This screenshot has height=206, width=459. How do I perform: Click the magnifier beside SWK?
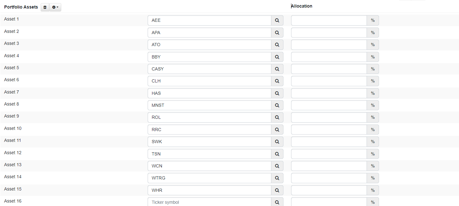[277, 142]
